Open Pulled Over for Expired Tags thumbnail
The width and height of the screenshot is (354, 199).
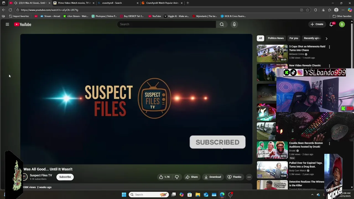coord(272,170)
